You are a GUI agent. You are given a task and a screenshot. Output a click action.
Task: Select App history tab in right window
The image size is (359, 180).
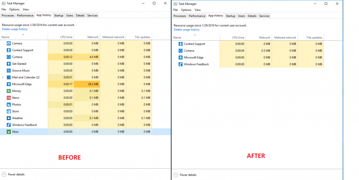point(216,15)
